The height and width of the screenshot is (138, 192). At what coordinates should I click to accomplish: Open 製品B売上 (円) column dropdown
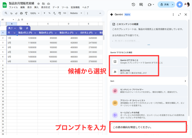pos(55,33)
